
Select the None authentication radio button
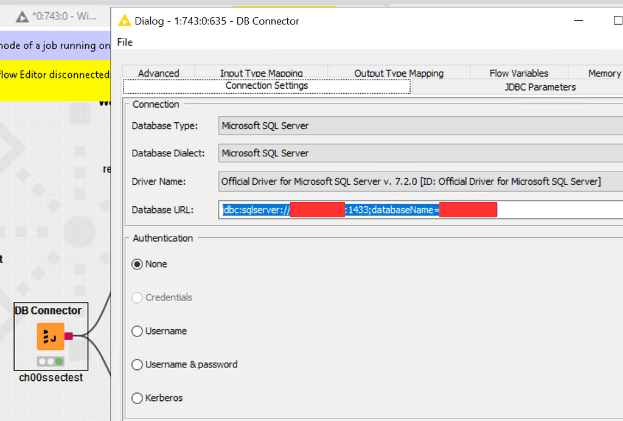tap(137, 264)
